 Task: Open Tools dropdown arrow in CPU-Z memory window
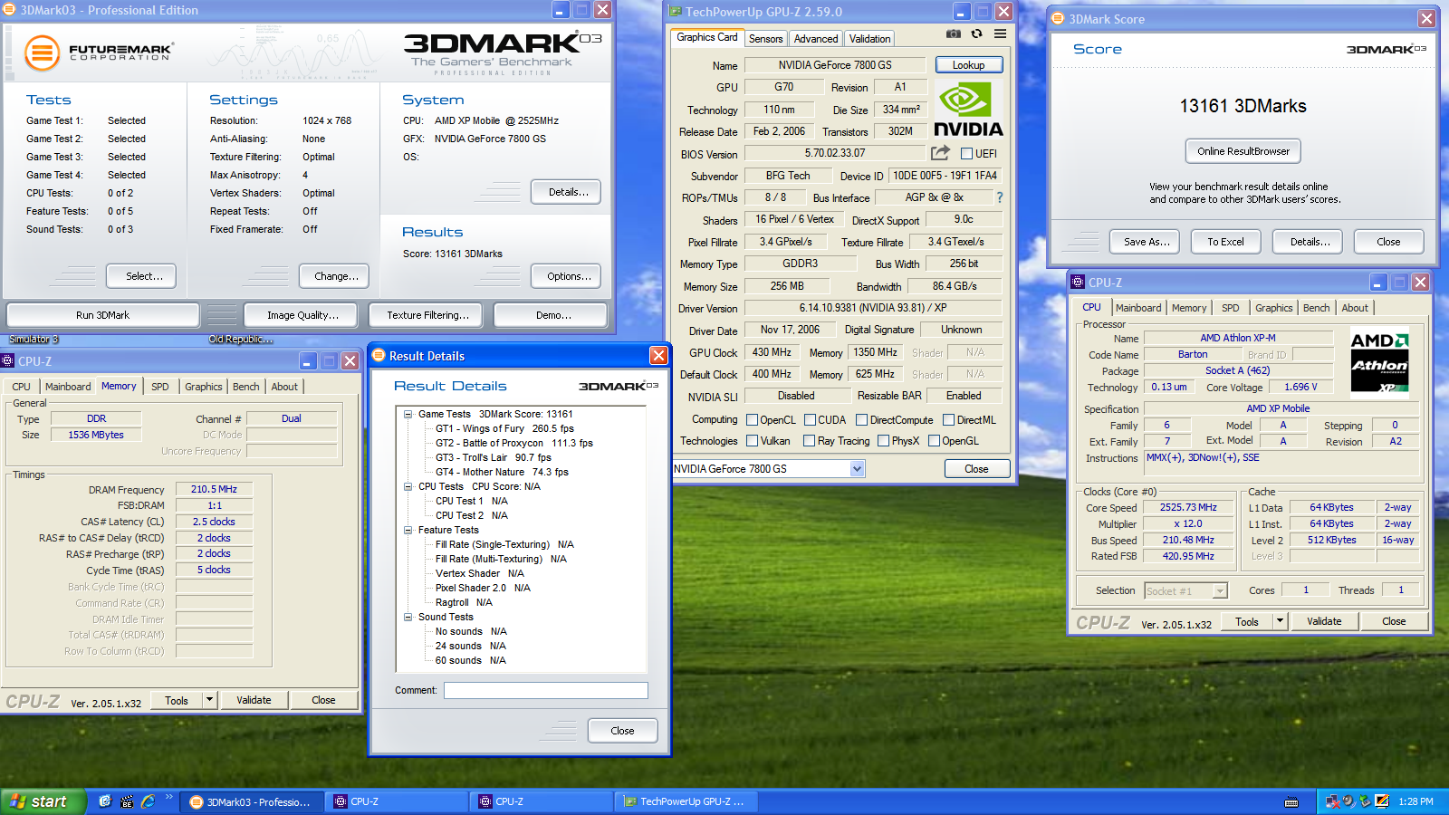pos(209,700)
